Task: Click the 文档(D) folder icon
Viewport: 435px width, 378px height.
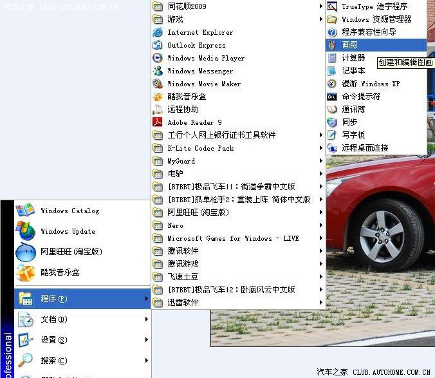Action: click(26, 319)
